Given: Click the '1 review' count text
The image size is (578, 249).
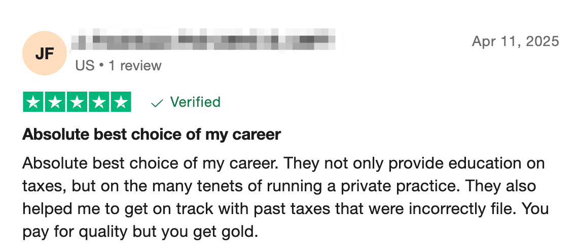Looking at the screenshot, I should 135,66.
